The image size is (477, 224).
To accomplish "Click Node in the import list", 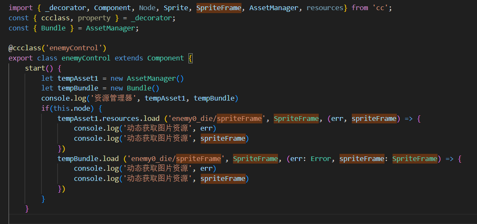I will tap(147, 8).
